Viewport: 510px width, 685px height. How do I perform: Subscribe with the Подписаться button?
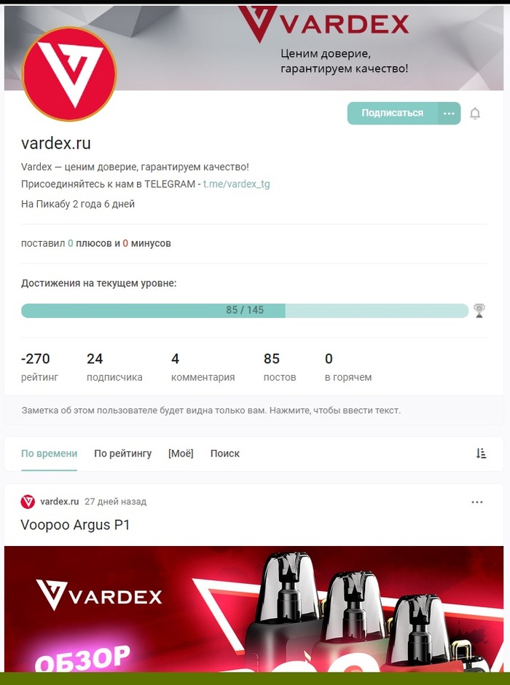coord(393,113)
